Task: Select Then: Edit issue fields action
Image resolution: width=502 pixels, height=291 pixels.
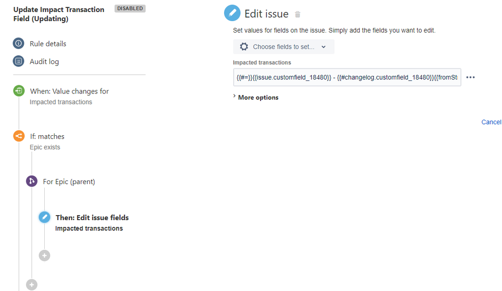Action: click(x=92, y=218)
